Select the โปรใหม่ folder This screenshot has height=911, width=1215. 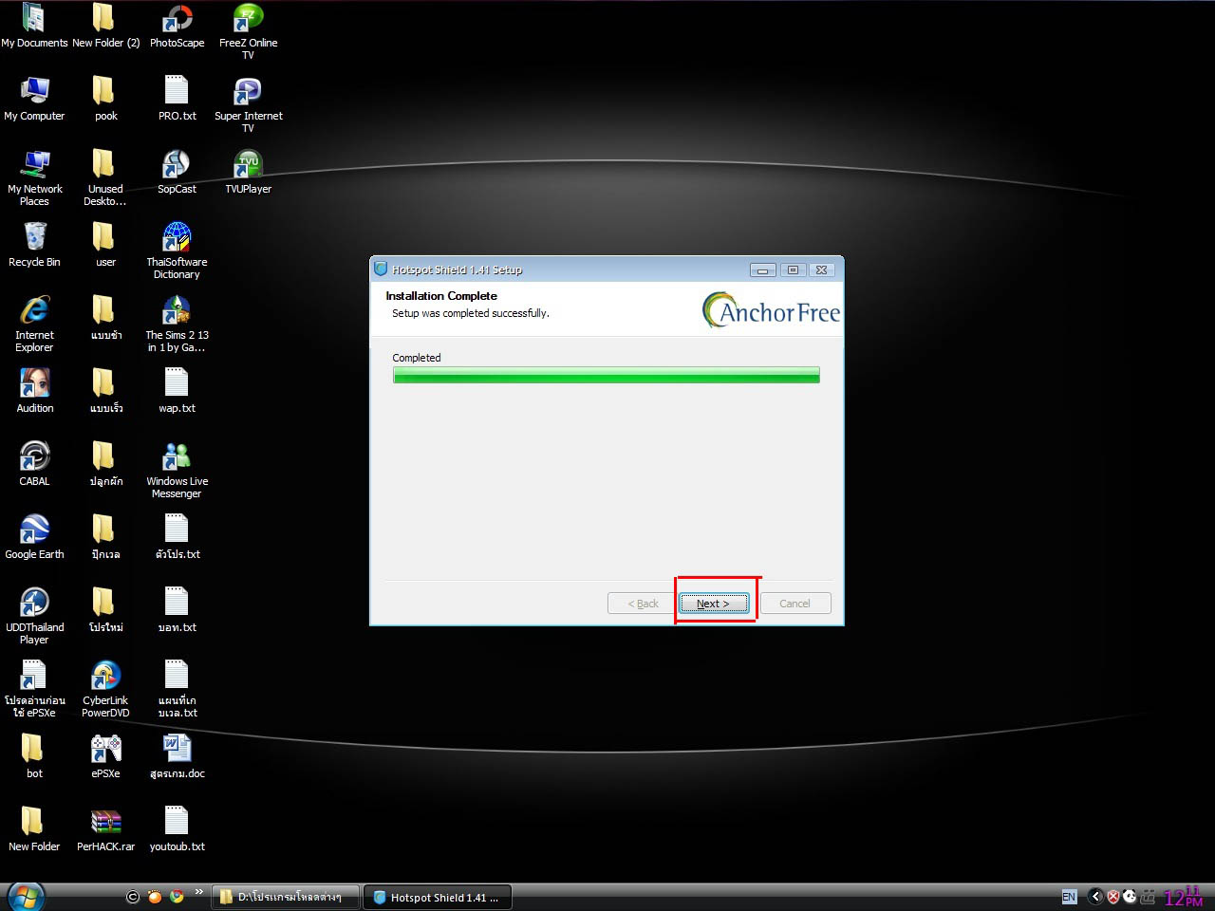(105, 610)
